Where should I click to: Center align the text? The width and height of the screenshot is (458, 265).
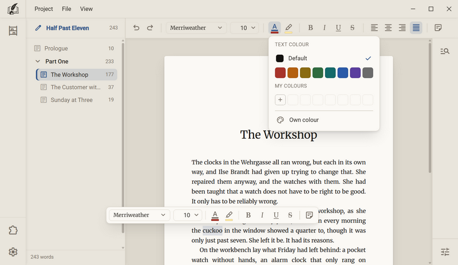pos(388,27)
